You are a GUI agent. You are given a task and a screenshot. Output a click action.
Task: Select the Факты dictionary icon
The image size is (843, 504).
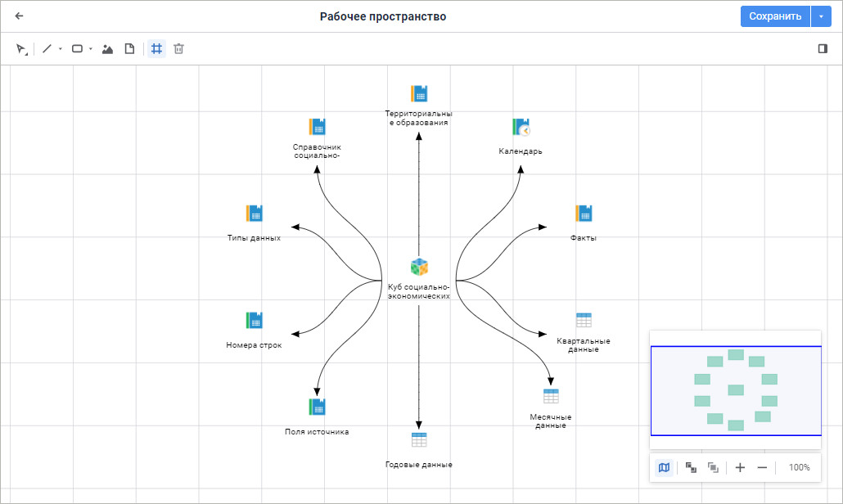[584, 214]
